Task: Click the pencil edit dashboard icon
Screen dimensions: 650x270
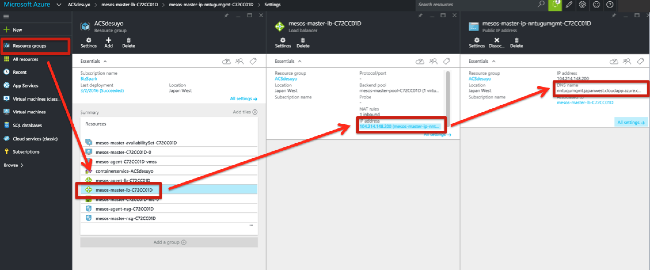Action: pos(569,5)
